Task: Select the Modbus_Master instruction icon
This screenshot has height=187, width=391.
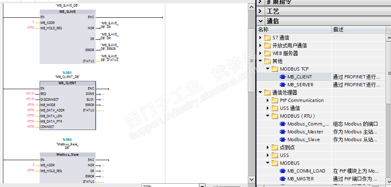Action: pyautogui.click(x=283, y=132)
